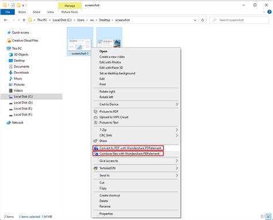Click the Share icon in context menu
This screenshot has height=220, width=273.
[x=95, y=141]
